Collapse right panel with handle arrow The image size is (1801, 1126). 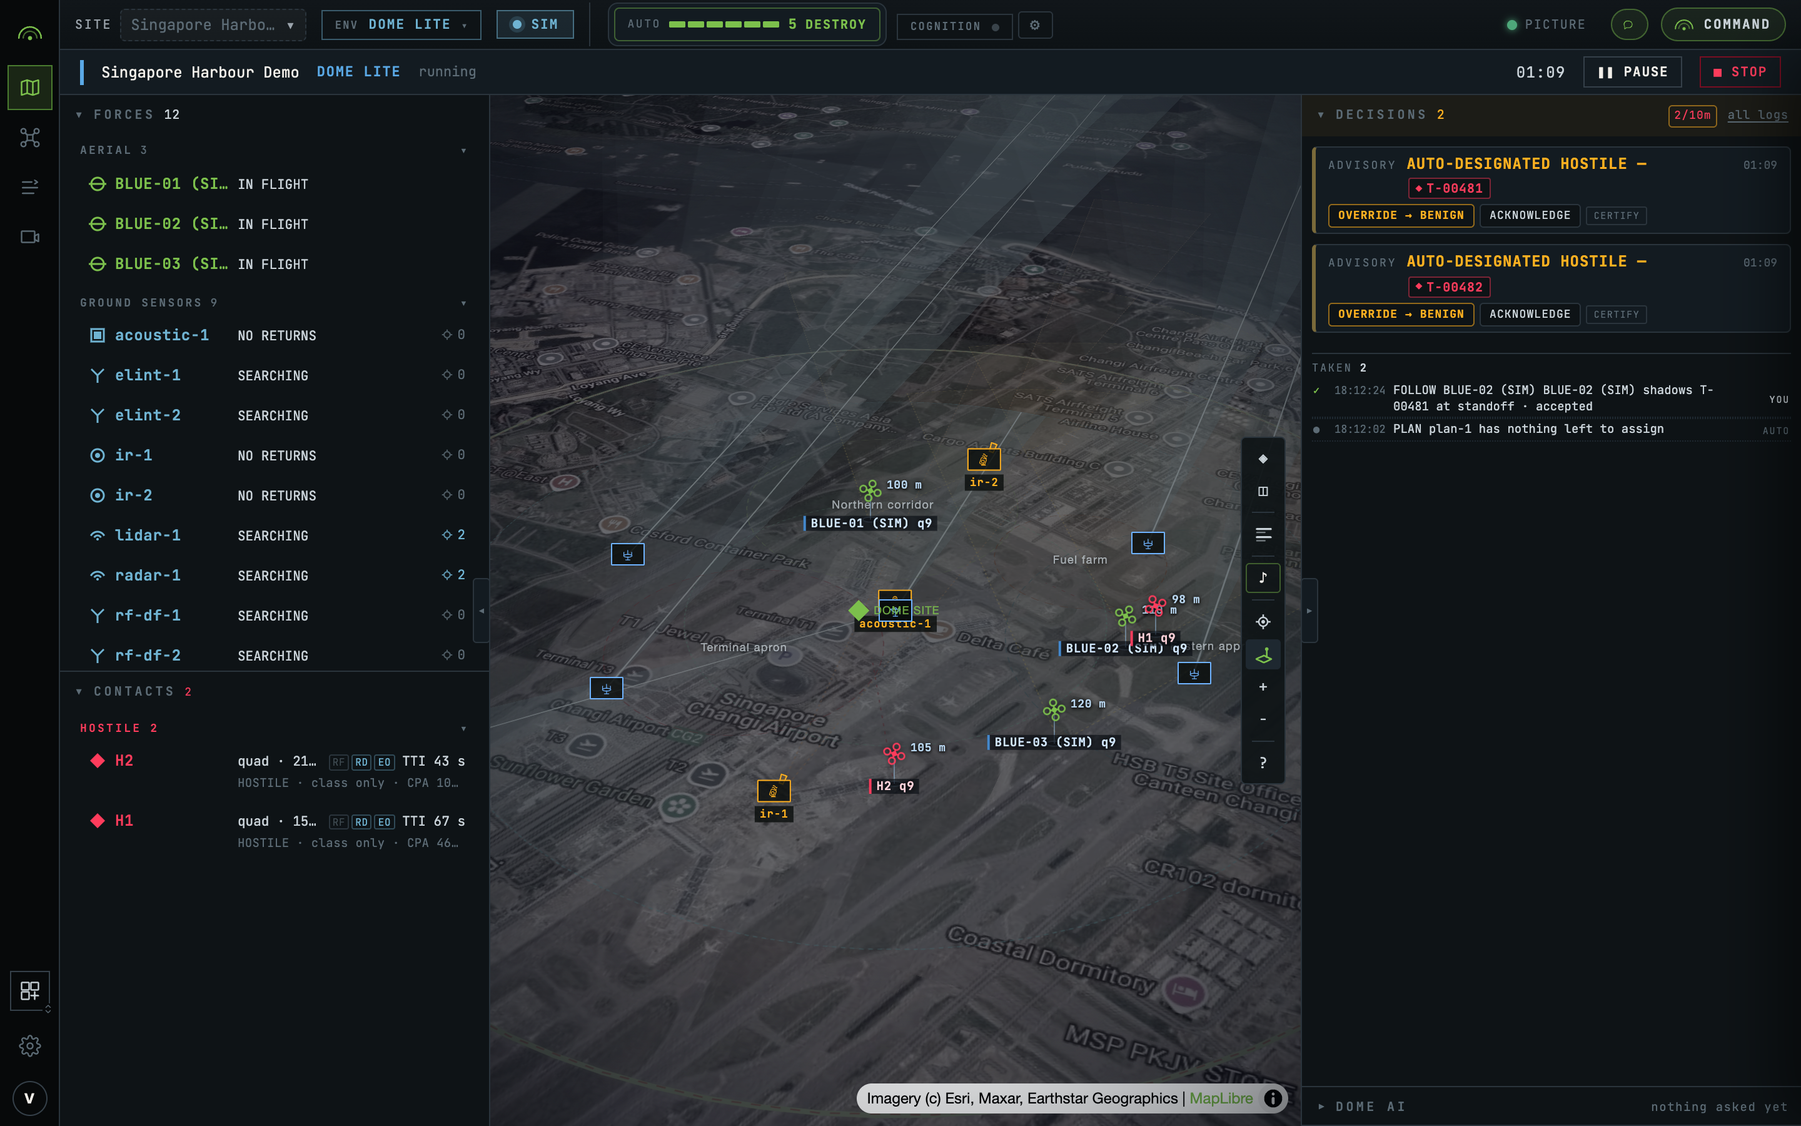point(1310,611)
